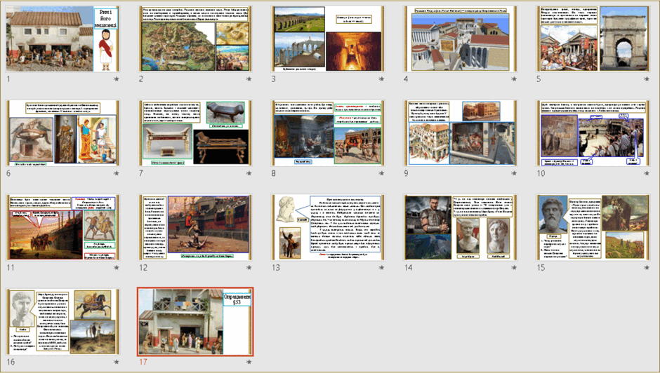Image resolution: width=660 pixels, height=373 pixels.
Task: Click animation star icon under slide 10
Action: tap(647, 173)
